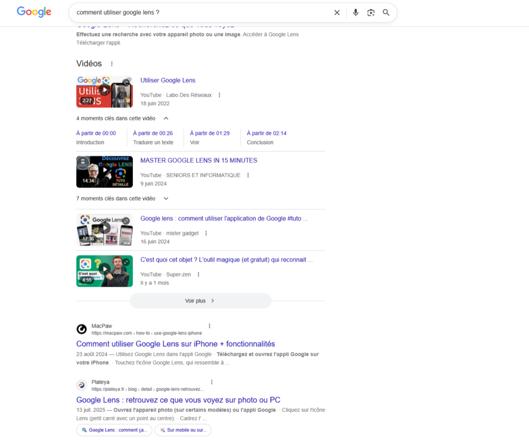
Task: Collapse the 4 moments clés section
Action: (166, 118)
